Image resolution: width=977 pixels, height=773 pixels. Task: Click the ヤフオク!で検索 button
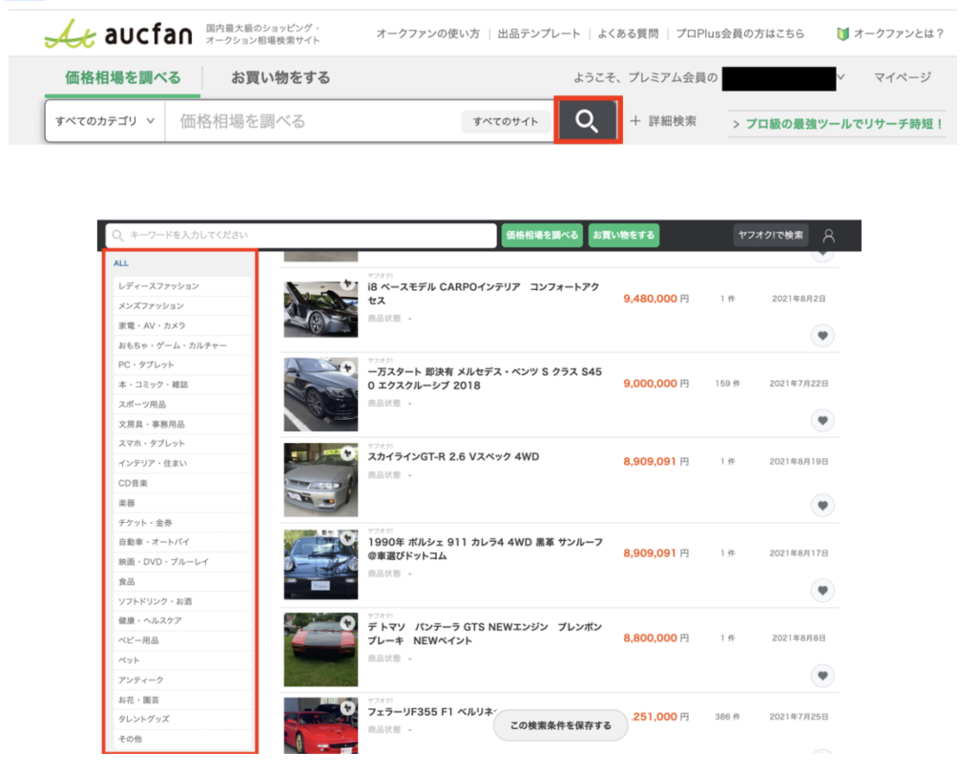point(771,236)
